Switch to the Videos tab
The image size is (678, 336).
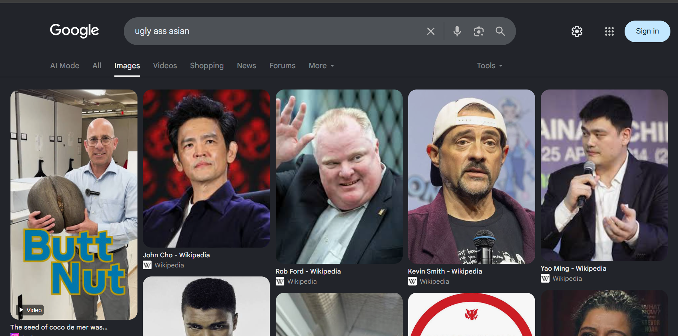click(x=165, y=66)
